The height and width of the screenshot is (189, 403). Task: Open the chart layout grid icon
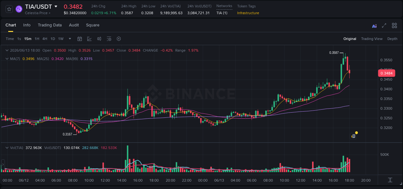point(394,25)
